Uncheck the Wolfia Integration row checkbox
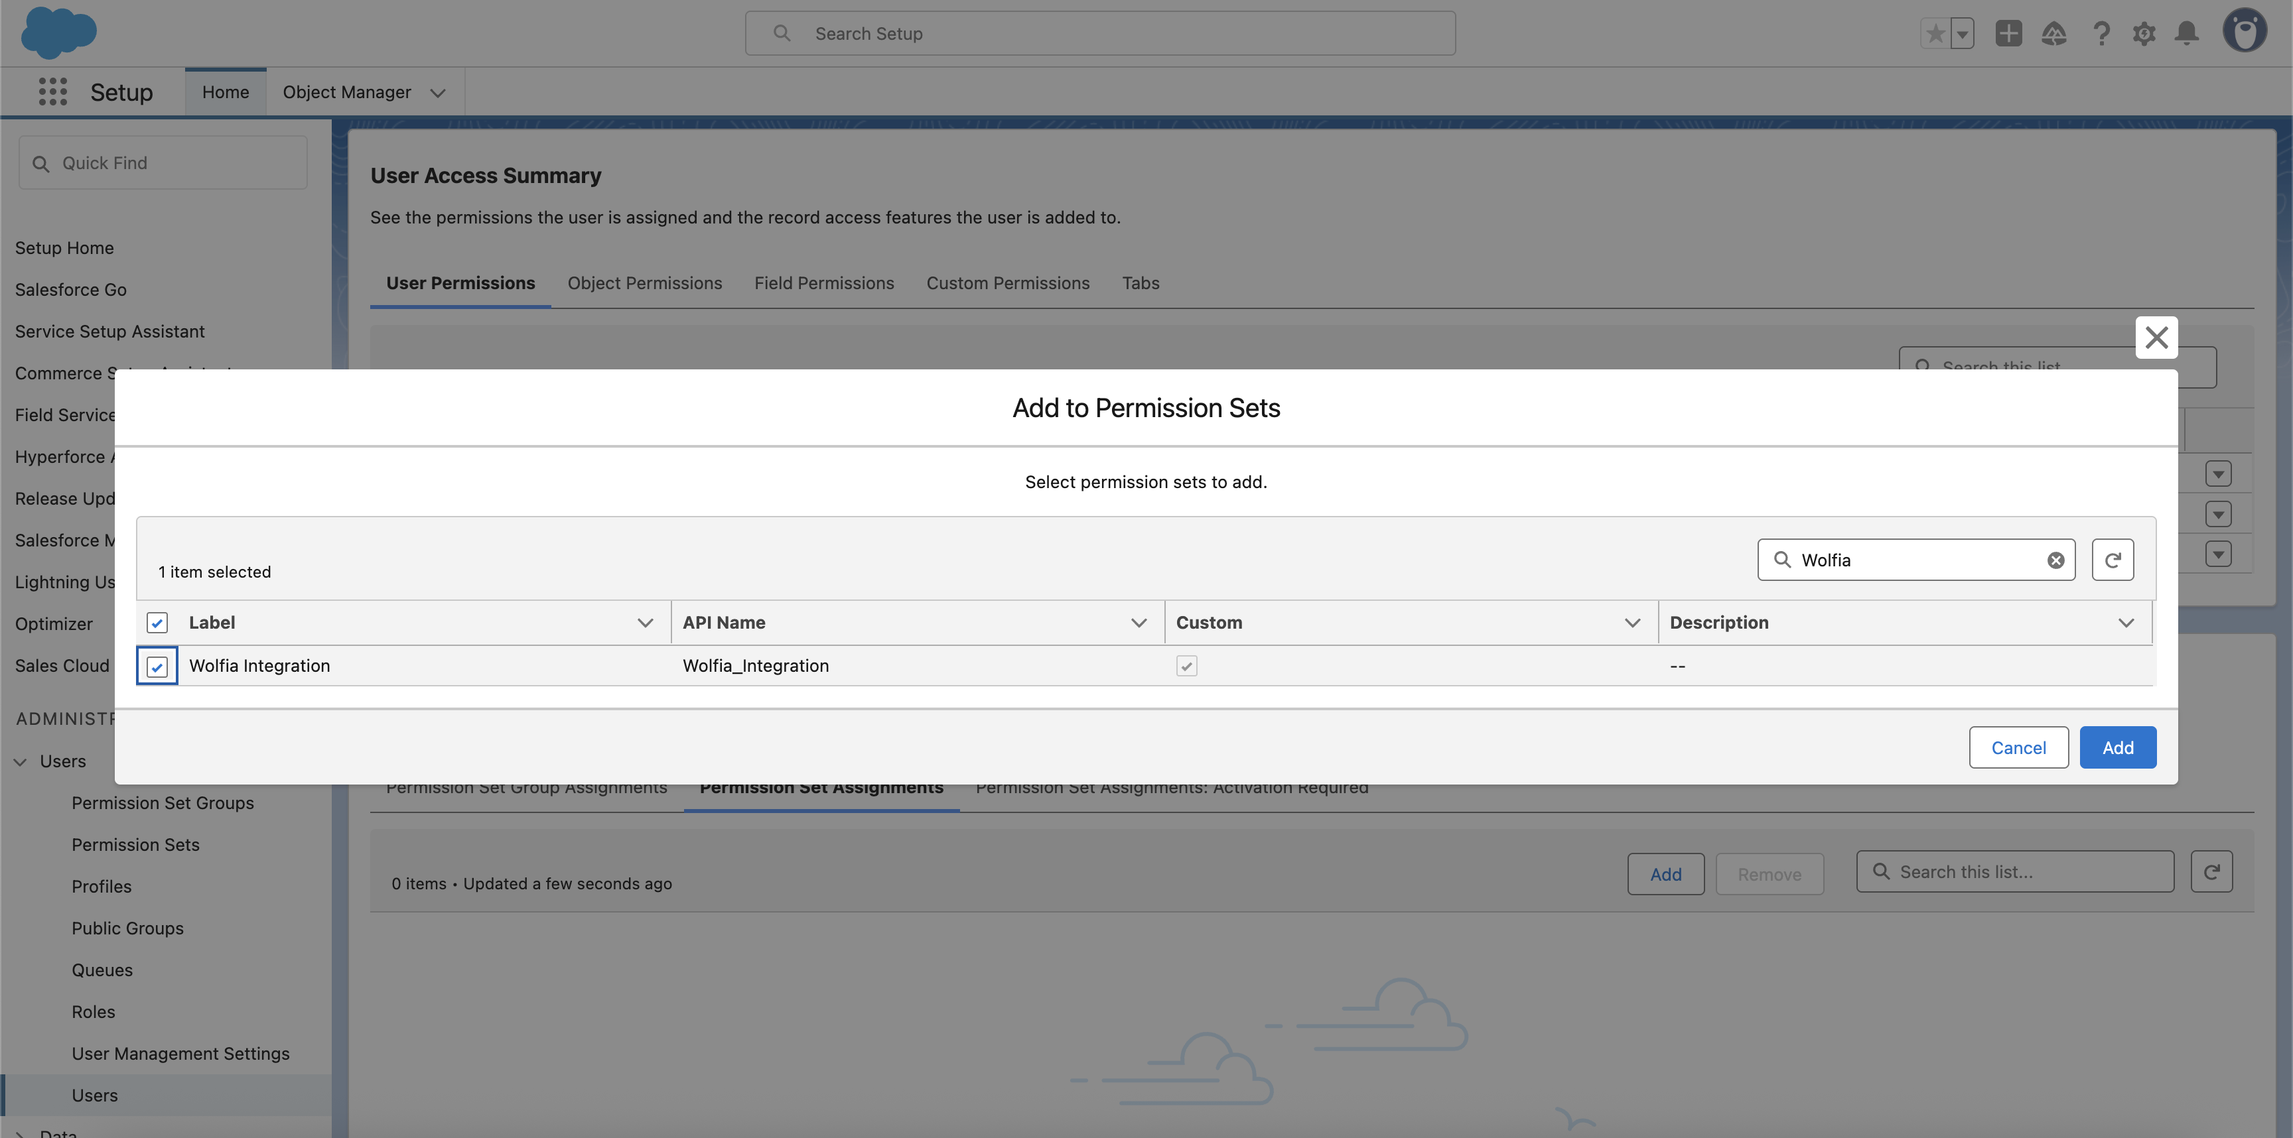 [x=157, y=666]
